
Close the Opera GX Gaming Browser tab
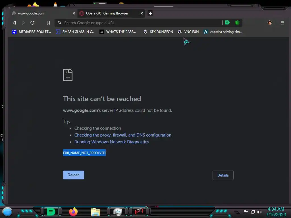142,13
